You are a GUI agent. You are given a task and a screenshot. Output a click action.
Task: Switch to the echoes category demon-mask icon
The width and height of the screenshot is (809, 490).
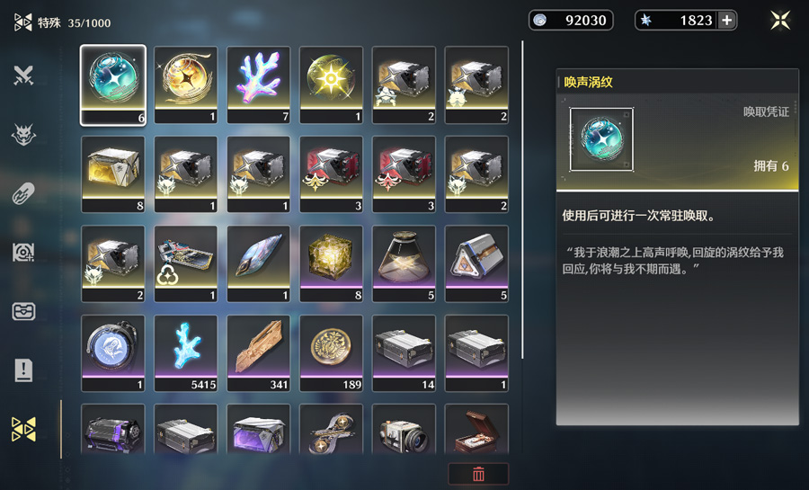[23, 135]
